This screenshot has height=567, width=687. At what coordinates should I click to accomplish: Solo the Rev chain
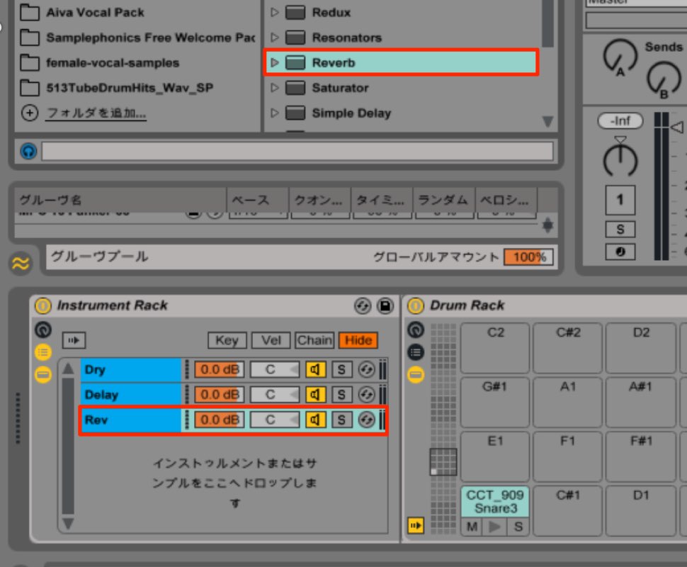click(x=341, y=420)
